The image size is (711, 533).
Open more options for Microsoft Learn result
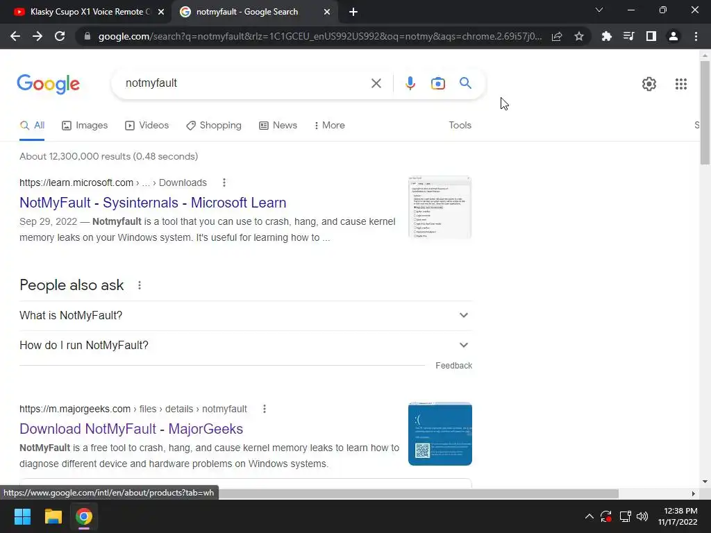pyautogui.click(x=224, y=183)
